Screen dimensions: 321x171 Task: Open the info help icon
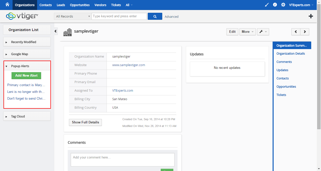pos(275,5)
